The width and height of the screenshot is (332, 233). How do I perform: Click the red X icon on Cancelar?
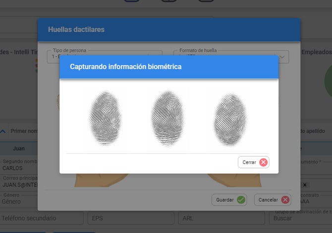coord(285,200)
